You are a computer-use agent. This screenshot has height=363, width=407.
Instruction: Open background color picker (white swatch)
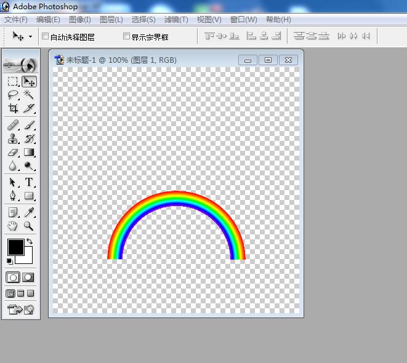click(x=28, y=258)
